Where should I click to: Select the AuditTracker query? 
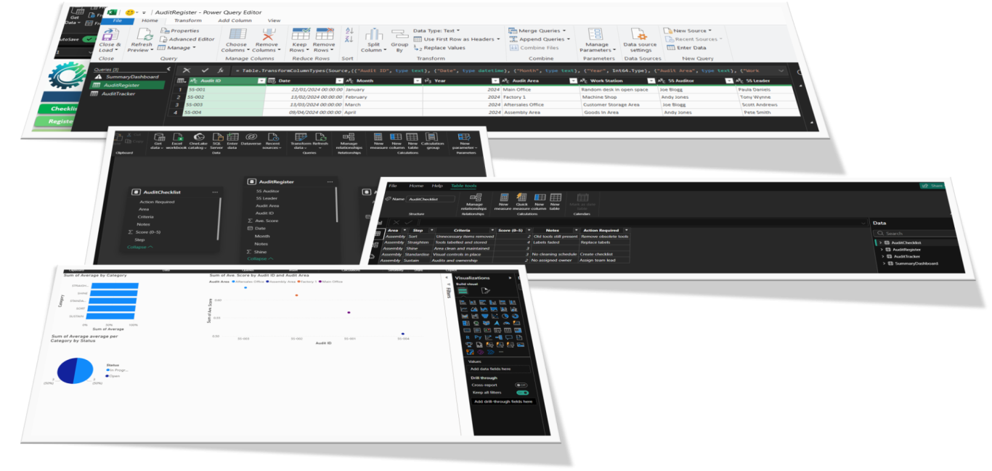(119, 94)
